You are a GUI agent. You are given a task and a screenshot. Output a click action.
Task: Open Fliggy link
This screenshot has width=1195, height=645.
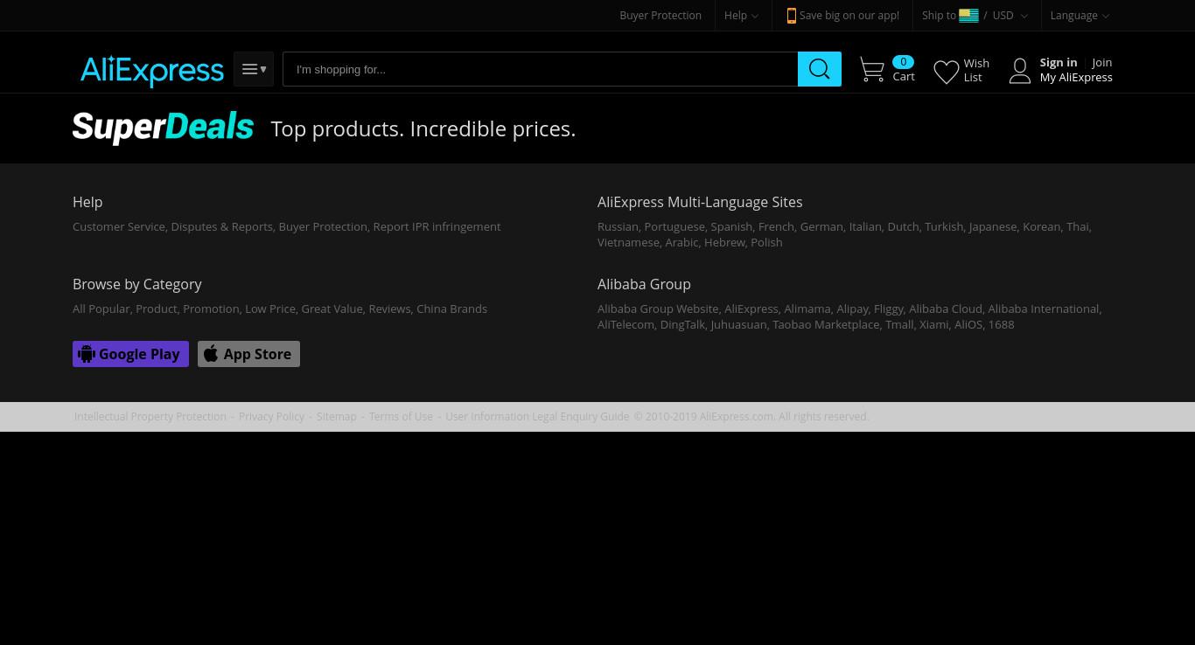pyautogui.click(x=889, y=309)
